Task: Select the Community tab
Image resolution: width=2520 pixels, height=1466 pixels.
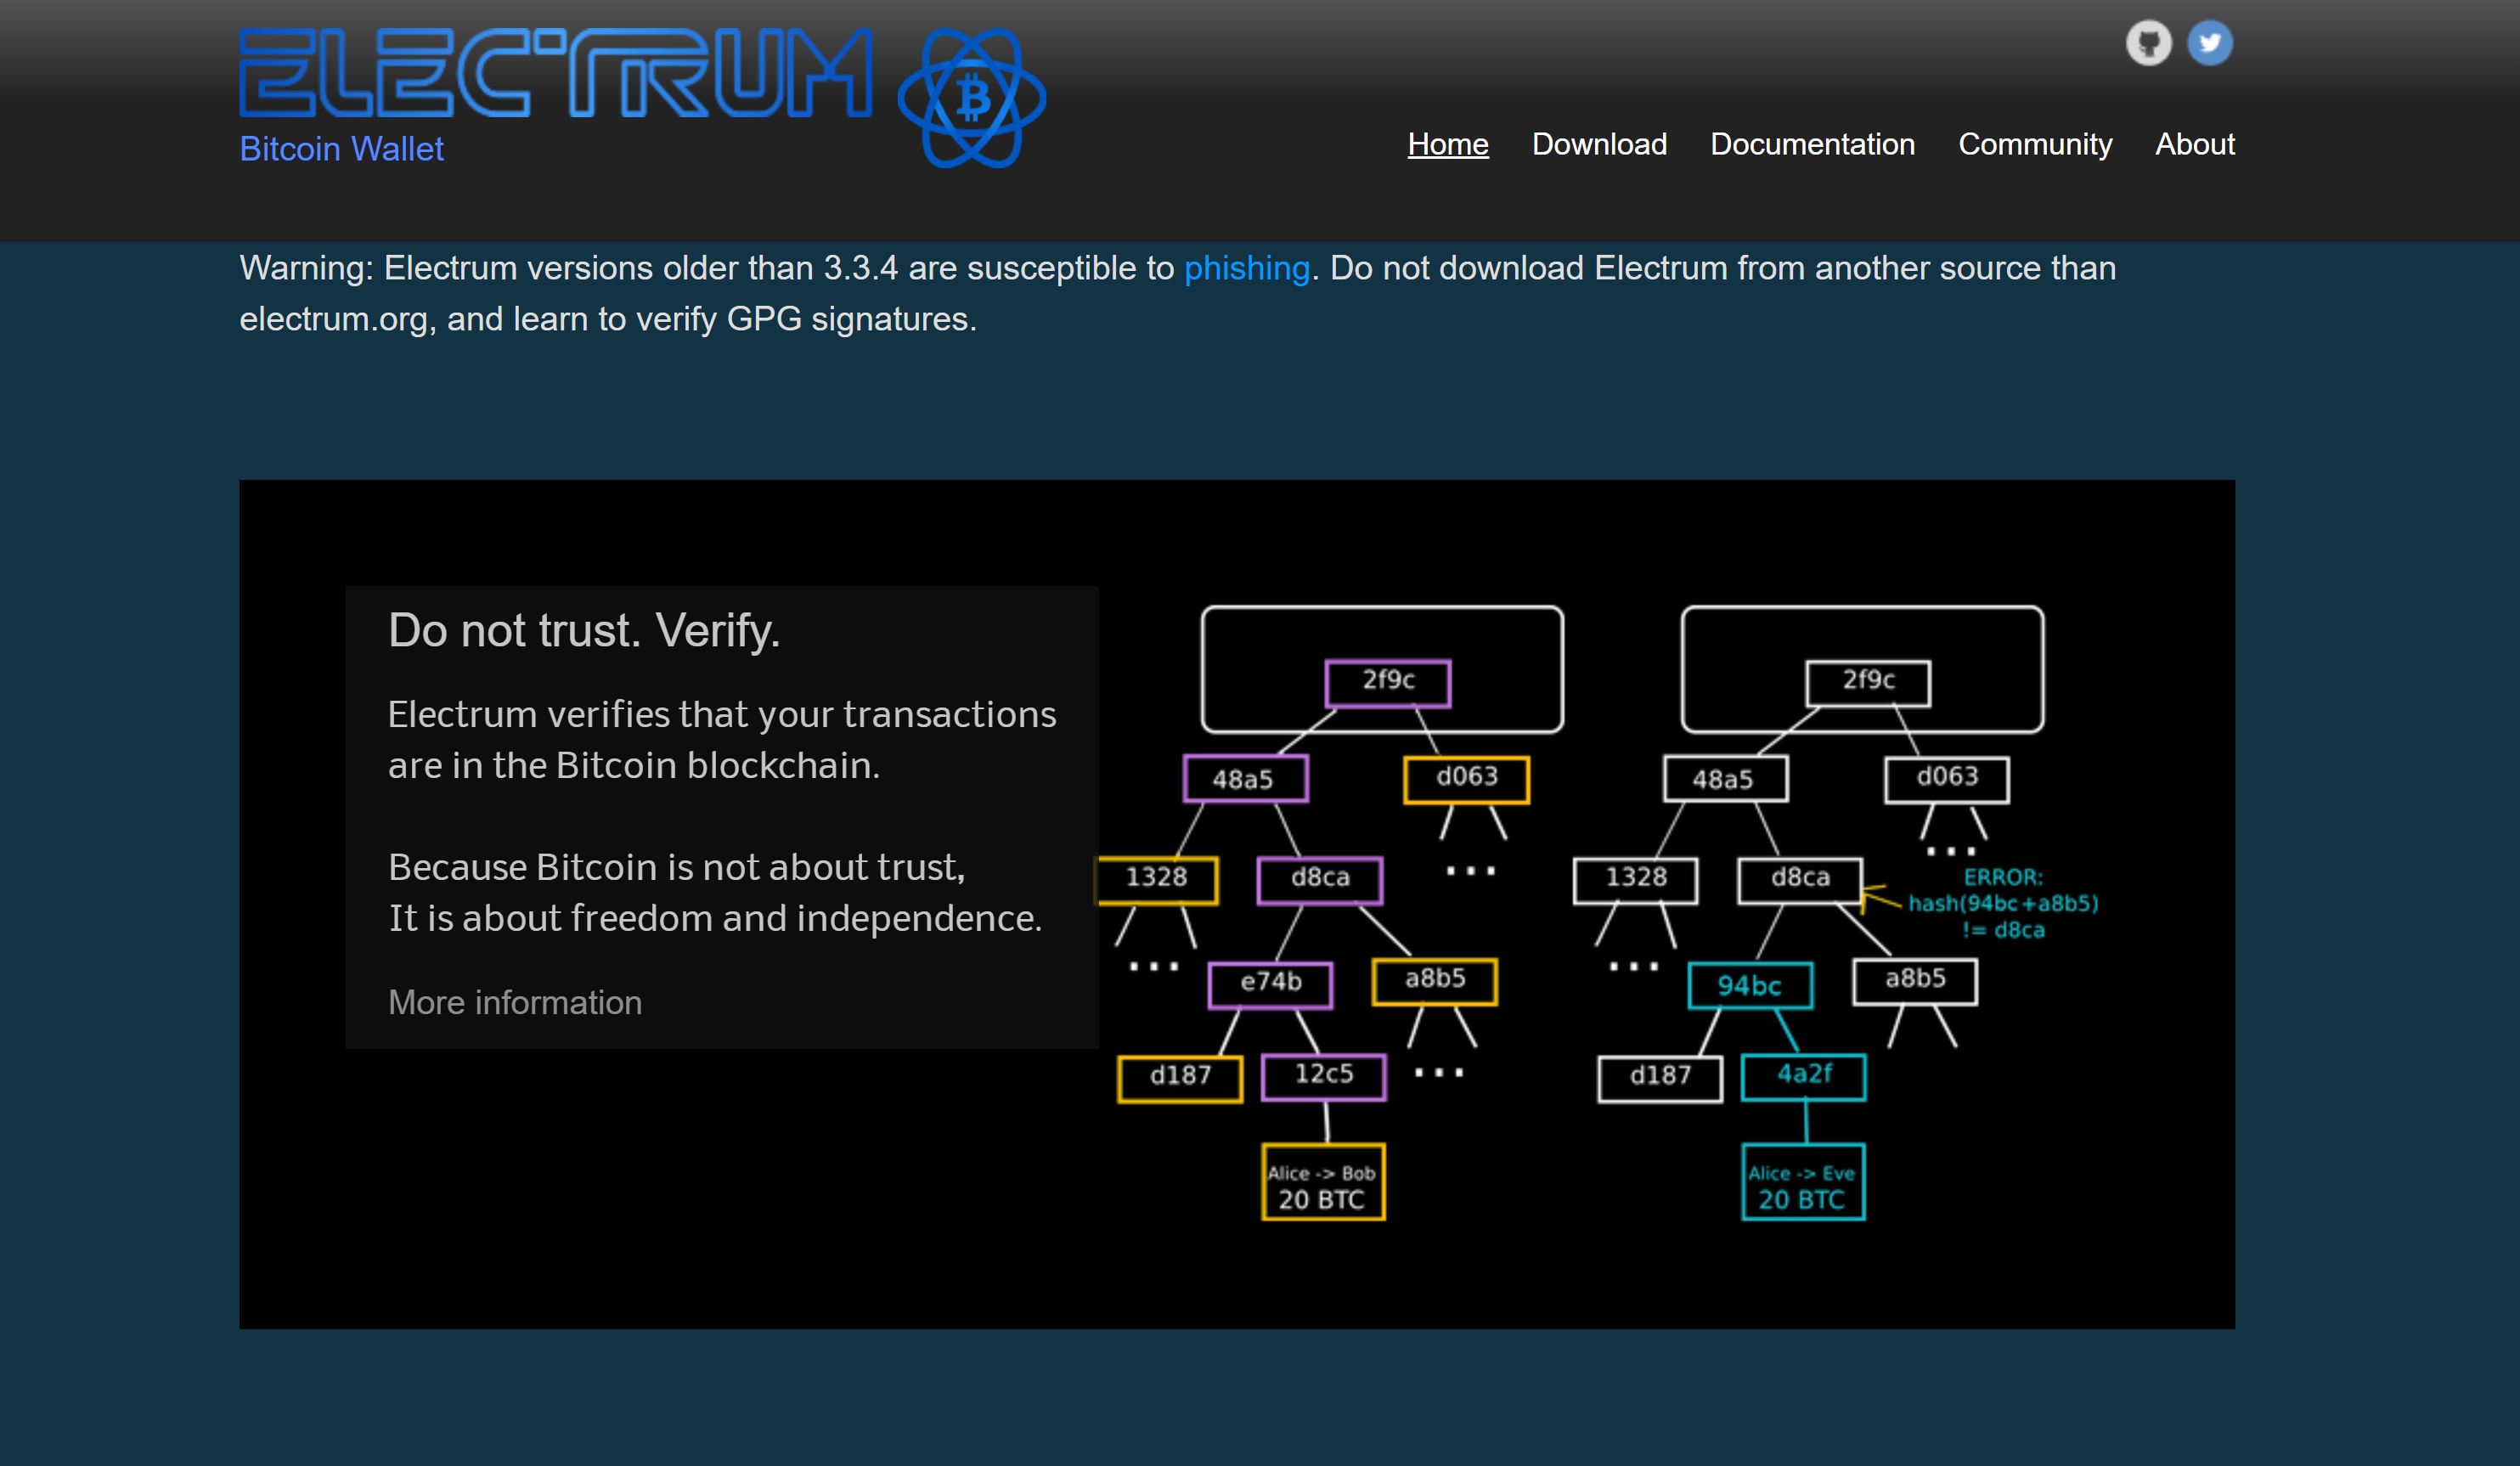Action: pyautogui.click(x=2035, y=143)
